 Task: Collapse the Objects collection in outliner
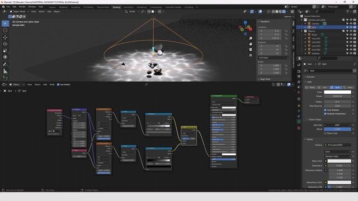click(302, 31)
